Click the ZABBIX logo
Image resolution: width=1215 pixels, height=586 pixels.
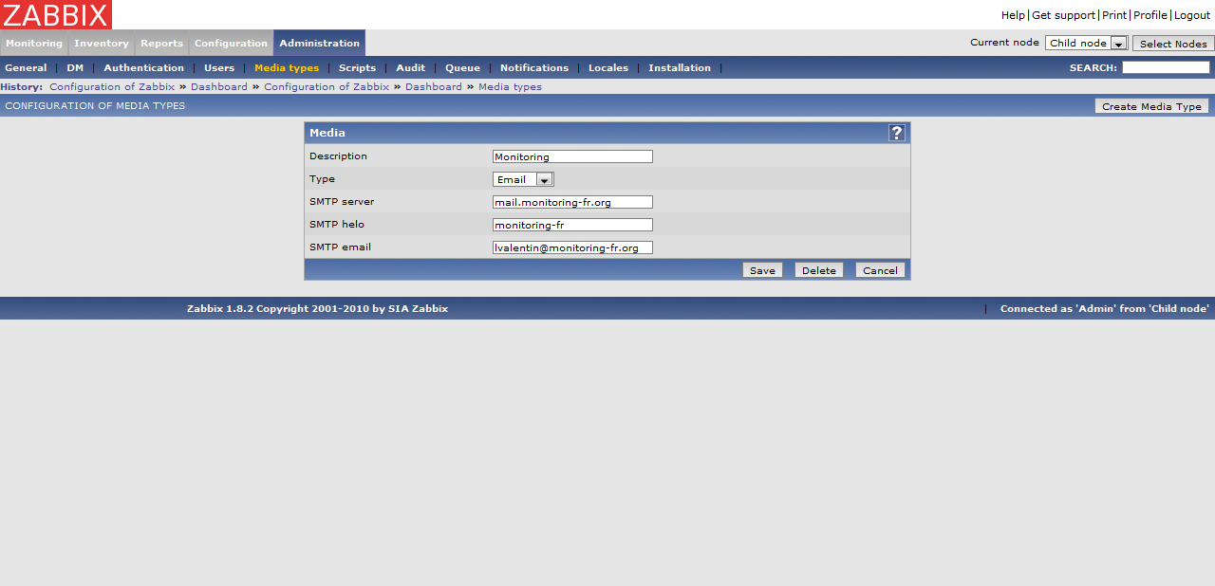[x=56, y=14]
